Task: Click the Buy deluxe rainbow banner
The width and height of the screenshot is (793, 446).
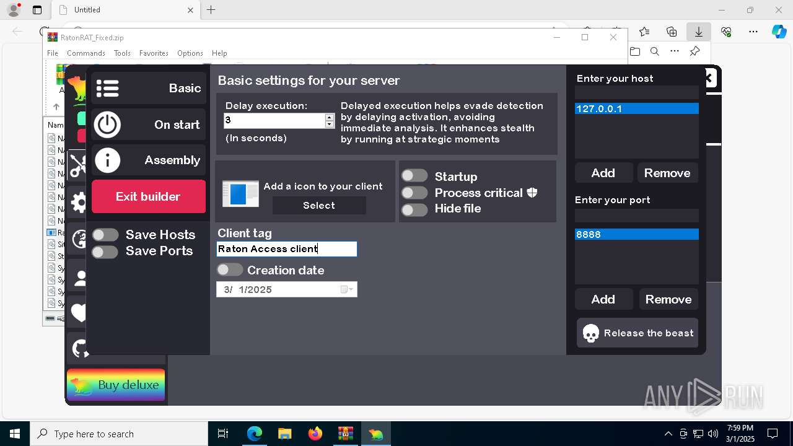Action: pos(116,385)
